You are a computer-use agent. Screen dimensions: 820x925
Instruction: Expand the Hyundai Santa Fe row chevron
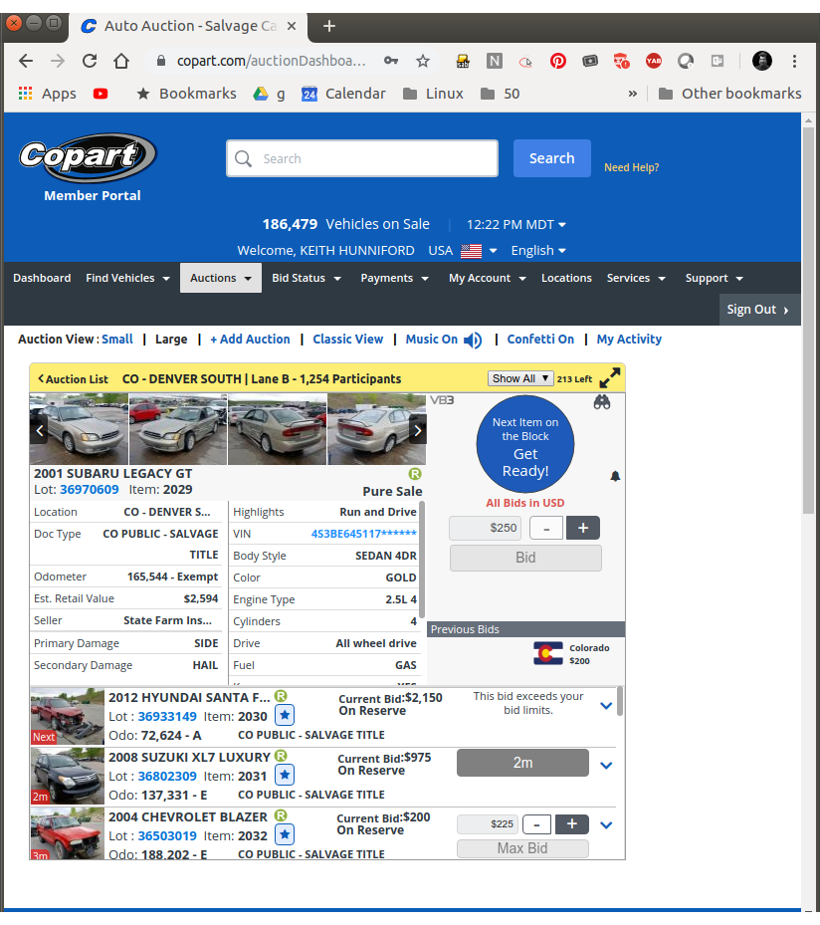coord(605,706)
